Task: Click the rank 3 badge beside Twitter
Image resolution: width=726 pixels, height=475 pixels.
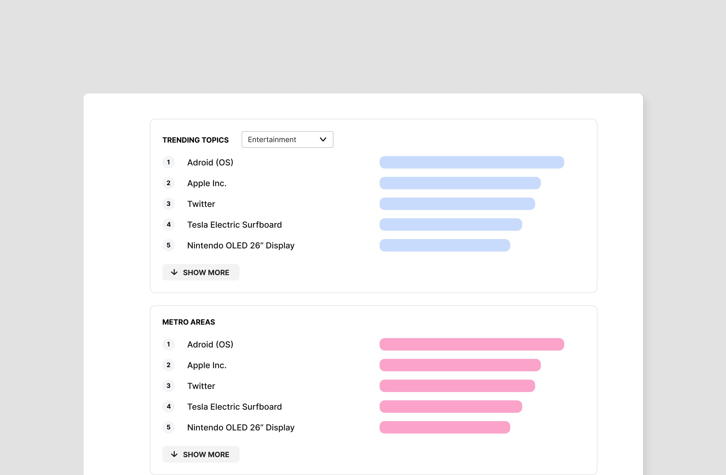Action: point(168,204)
